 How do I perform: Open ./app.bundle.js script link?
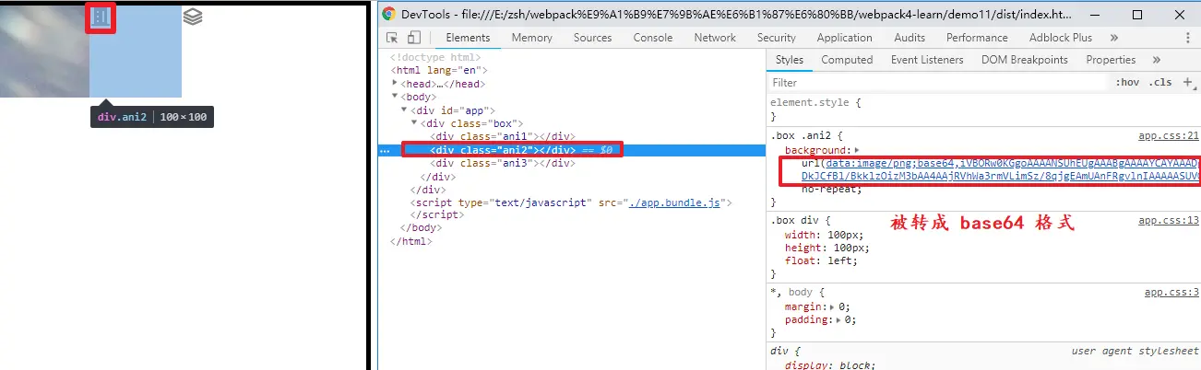pos(673,202)
